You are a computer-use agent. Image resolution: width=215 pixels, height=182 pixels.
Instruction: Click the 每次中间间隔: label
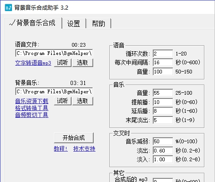(132, 62)
